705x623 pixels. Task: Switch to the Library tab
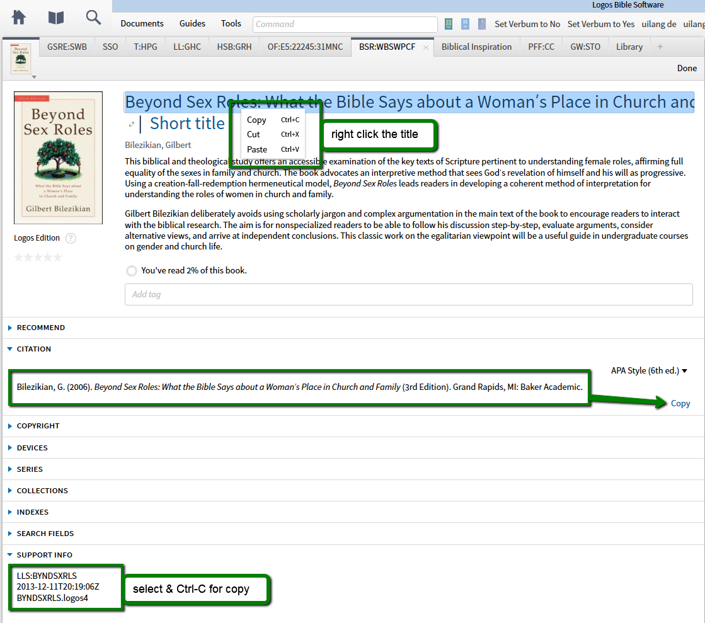tap(629, 47)
